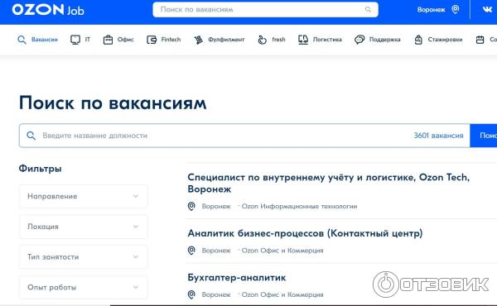The width and height of the screenshot is (497, 306).
Task: Click the Фильтры heading
Action: [40, 169]
